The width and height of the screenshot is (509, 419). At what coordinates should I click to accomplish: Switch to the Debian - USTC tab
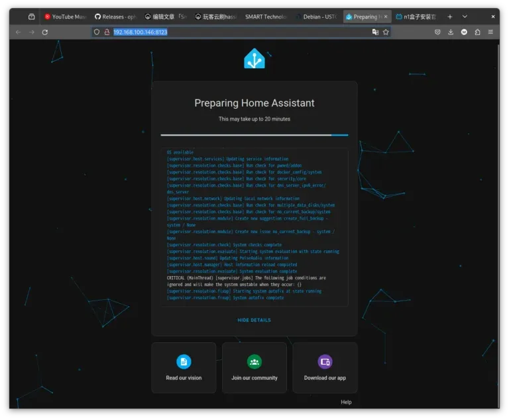pos(316,17)
